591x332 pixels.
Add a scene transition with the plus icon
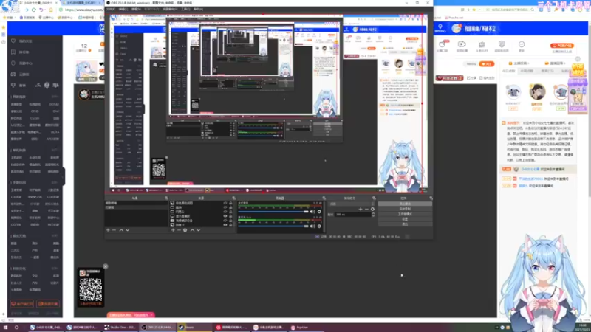[361, 209]
